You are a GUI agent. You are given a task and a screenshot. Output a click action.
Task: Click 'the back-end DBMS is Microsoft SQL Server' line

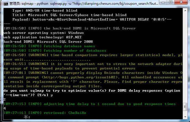[69, 28]
